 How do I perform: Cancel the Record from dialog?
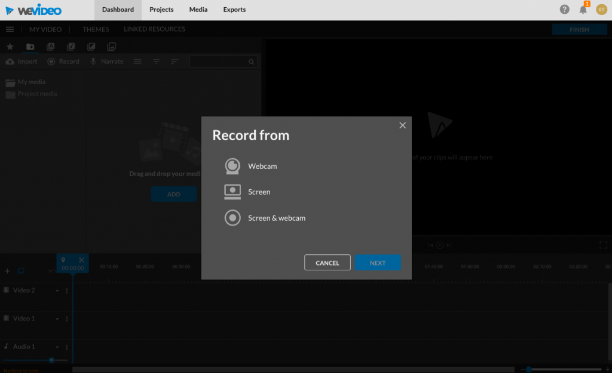[x=327, y=263]
